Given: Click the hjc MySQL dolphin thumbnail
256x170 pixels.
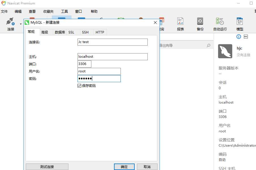Looking at the screenshot, I should point(225,51).
